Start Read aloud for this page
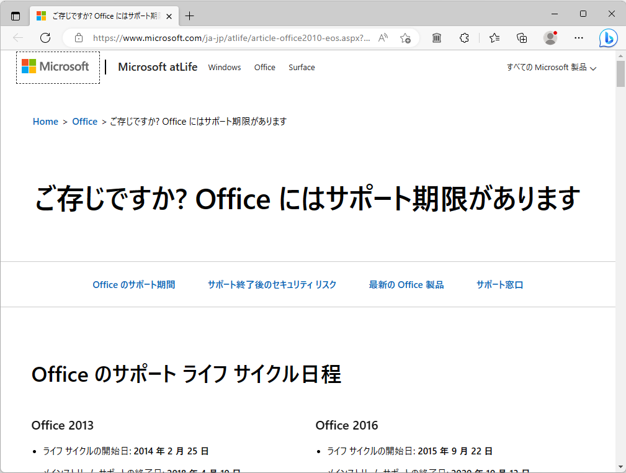Screen dimensions: 626x473 coord(383,37)
